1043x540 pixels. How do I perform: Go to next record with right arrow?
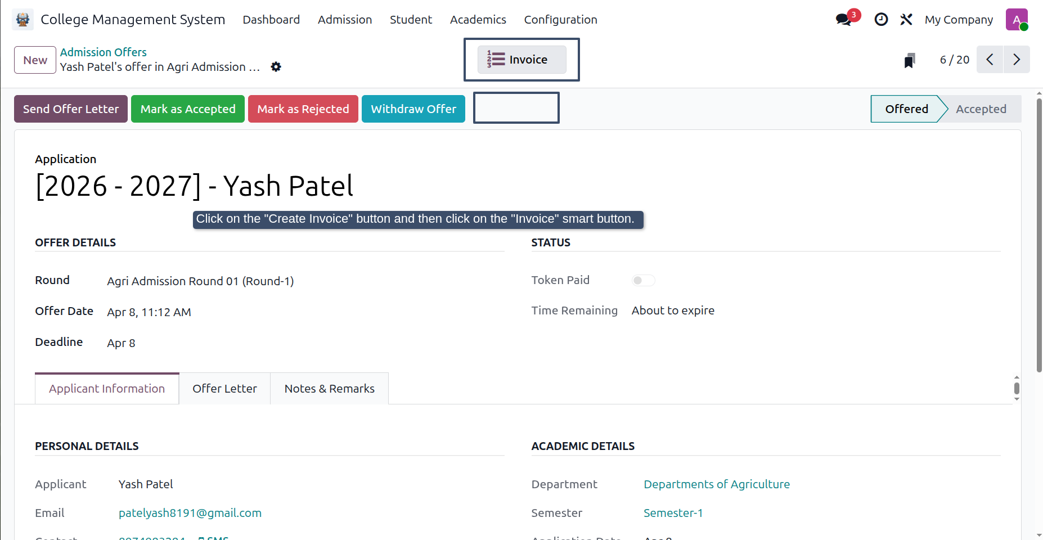pos(1017,60)
